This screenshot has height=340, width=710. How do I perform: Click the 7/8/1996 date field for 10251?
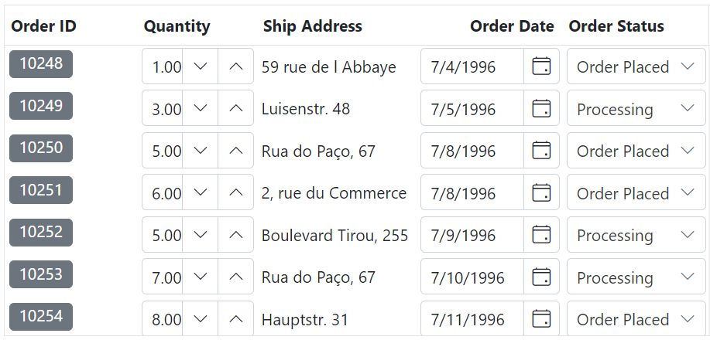(x=472, y=192)
